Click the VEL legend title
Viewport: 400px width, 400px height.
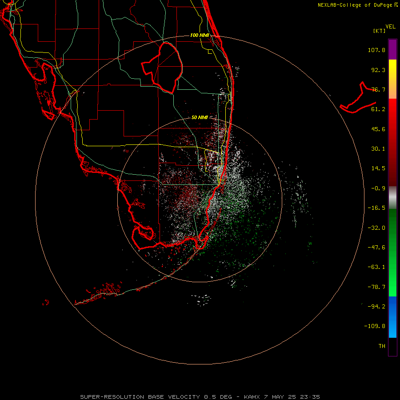coord(390,27)
